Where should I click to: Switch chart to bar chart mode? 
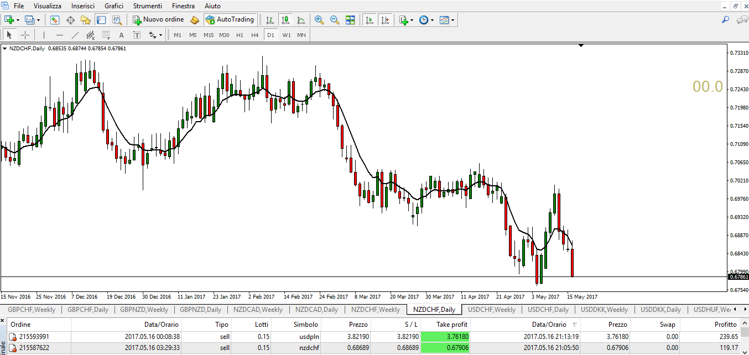click(270, 20)
